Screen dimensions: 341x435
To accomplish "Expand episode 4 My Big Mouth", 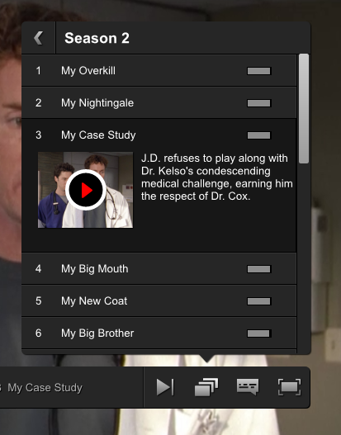I will click(159, 269).
